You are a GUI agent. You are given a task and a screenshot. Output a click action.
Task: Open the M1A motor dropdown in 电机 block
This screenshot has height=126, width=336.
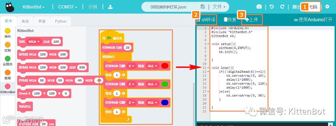point(34,42)
